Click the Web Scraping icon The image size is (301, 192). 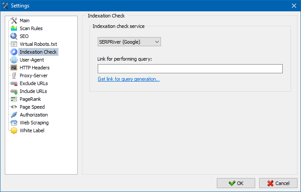(x=14, y=123)
